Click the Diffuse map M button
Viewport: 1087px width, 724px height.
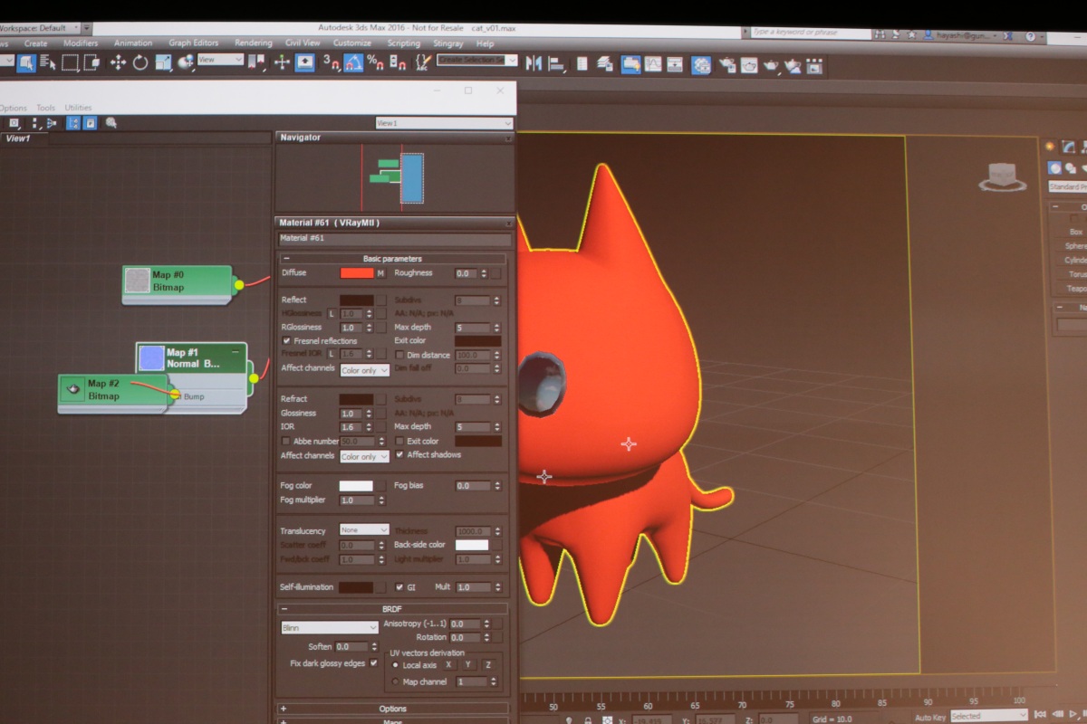coord(380,273)
